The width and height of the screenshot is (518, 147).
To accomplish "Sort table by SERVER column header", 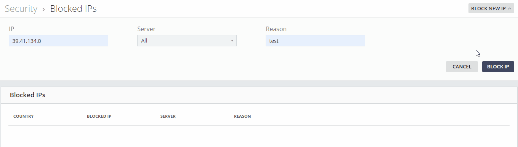I will pos(168,116).
